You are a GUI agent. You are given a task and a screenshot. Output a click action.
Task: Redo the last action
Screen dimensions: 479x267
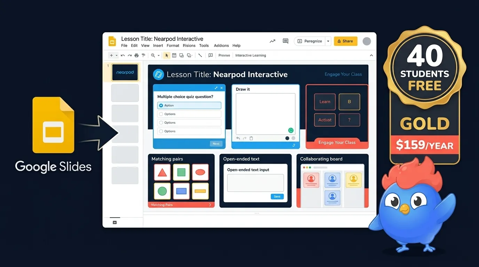[129, 55]
